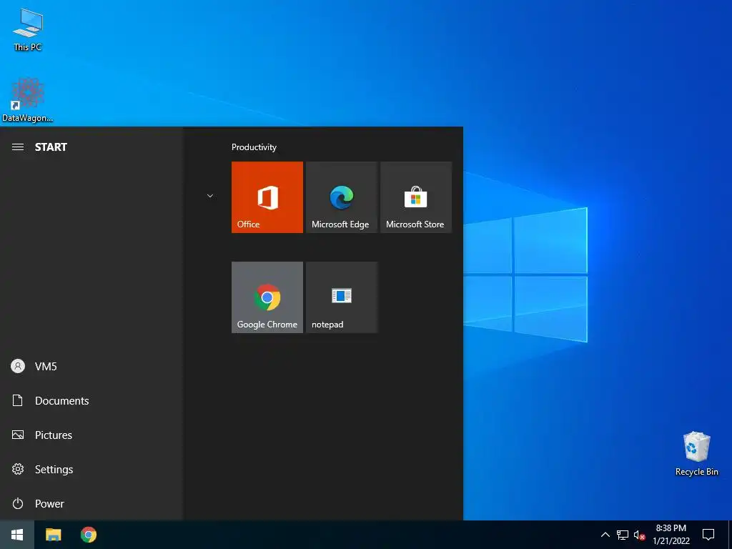Open Pictures from the Start menu

91,435
